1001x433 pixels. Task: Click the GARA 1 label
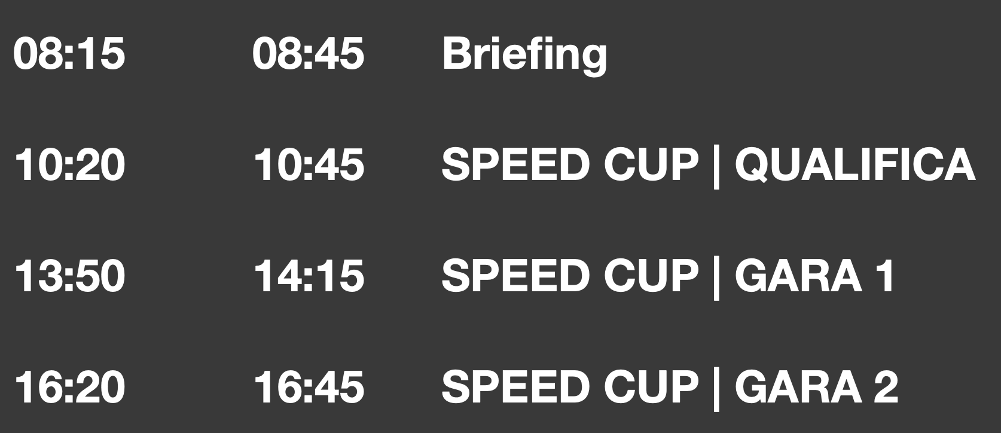(815, 276)
